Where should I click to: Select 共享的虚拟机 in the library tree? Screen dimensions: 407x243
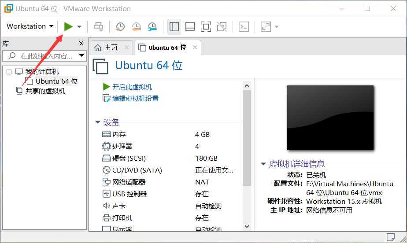(x=45, y=91)
